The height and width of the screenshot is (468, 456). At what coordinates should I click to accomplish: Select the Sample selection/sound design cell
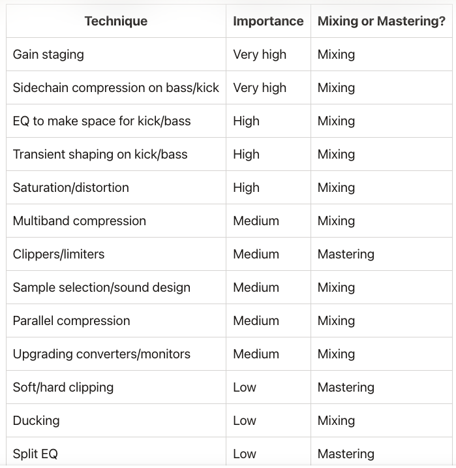116,287
